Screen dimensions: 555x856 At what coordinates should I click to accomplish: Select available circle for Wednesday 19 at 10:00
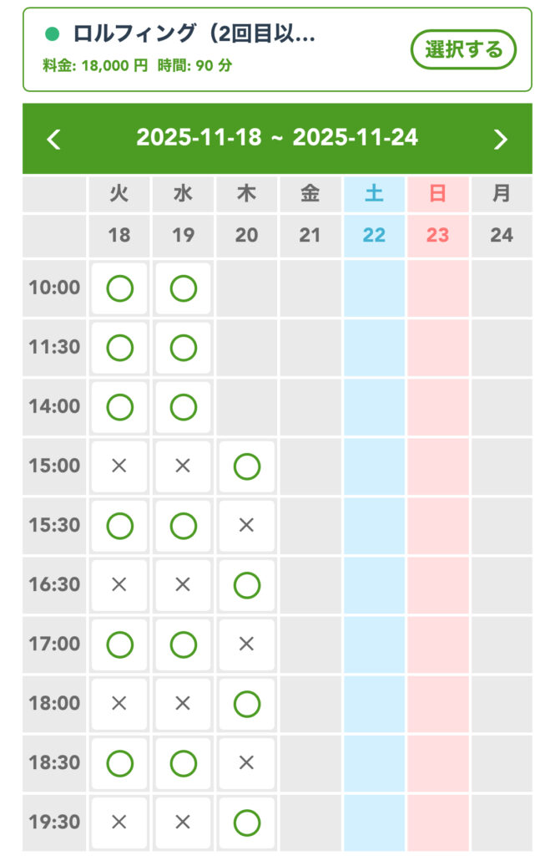click(183, 288)
